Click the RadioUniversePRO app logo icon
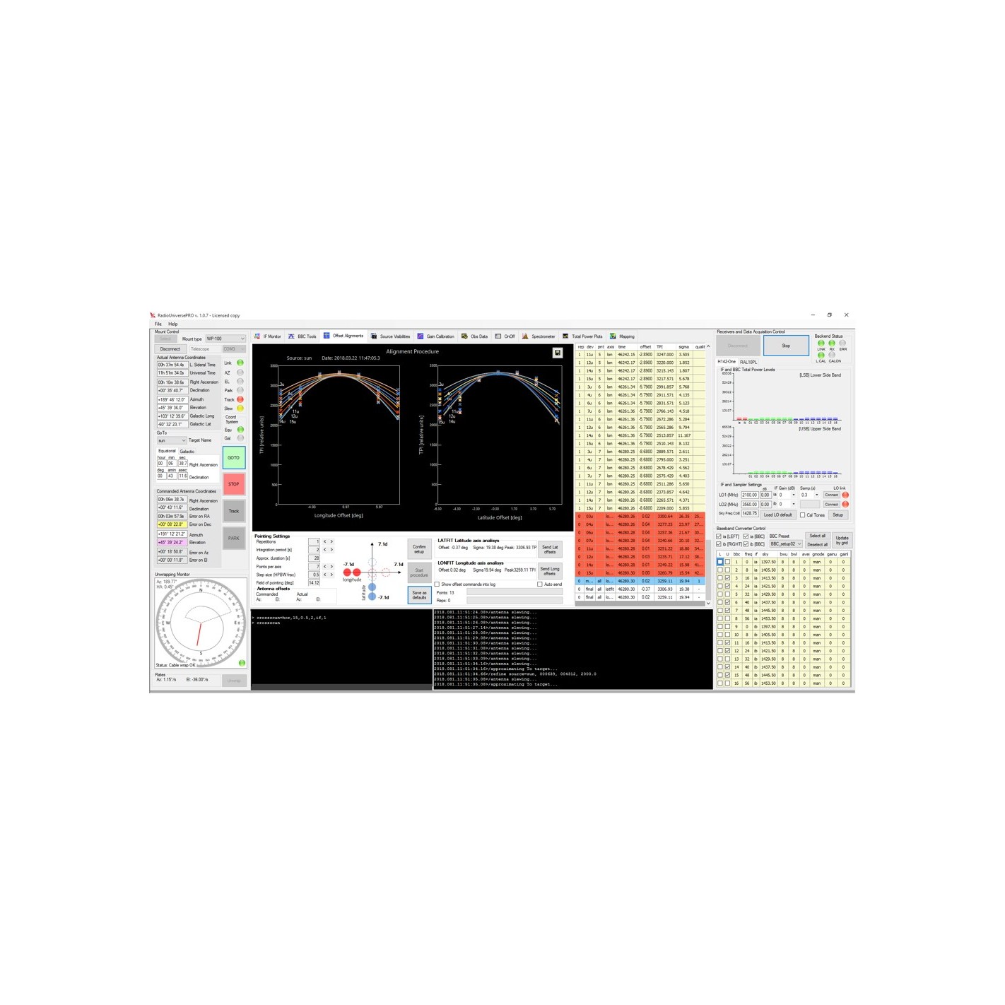This screenshot has width=1005, height=1005. (153, 315)
